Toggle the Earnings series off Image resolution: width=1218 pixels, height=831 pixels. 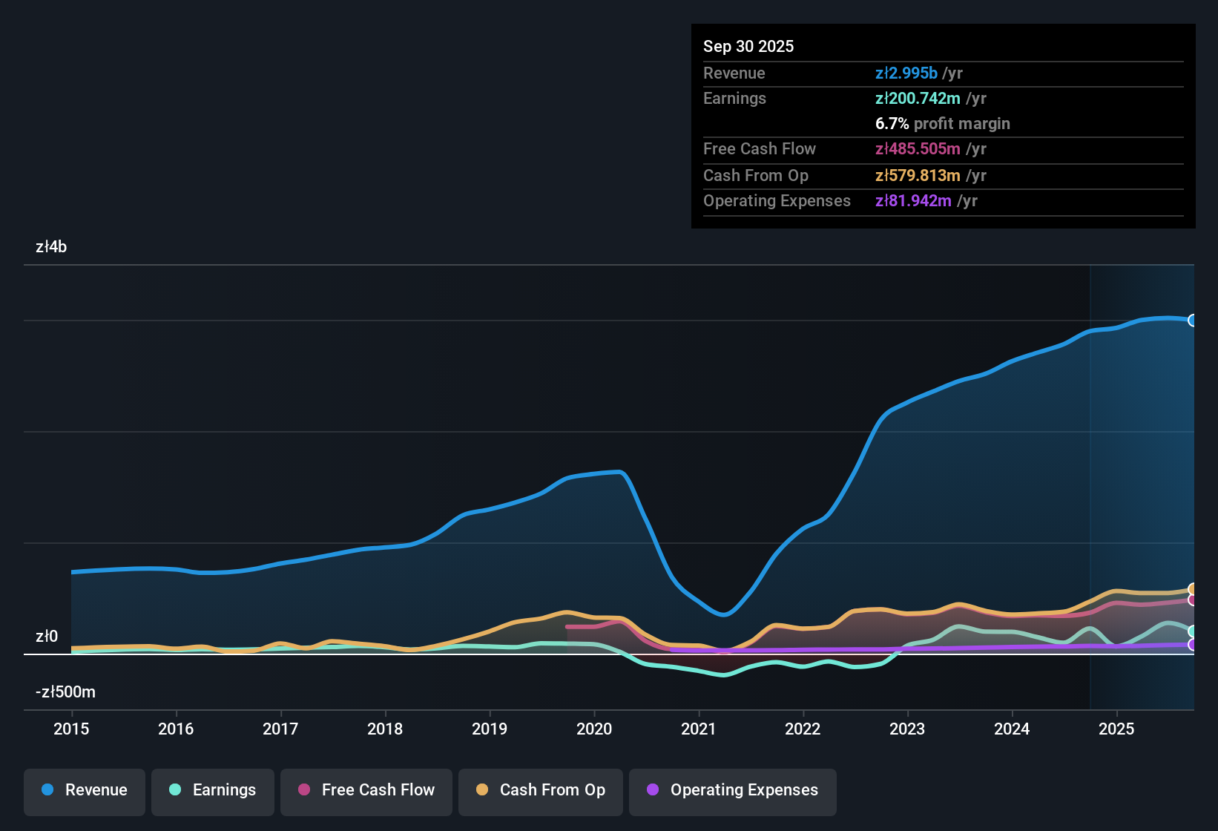tap(213, 790)
